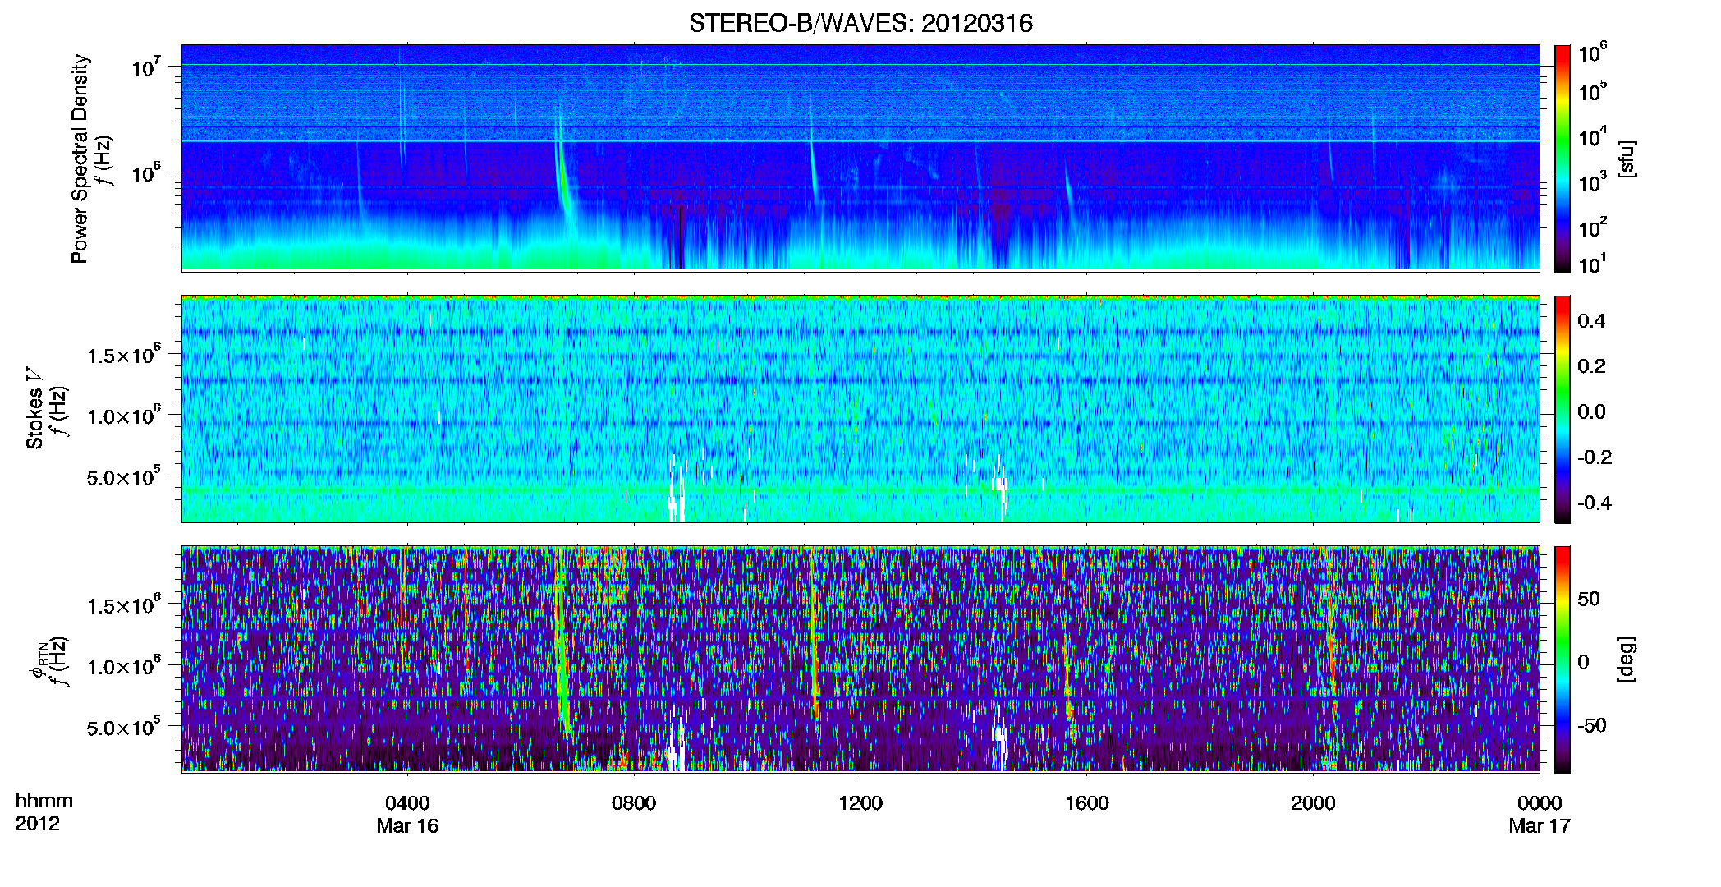Image resolution: width=1721 pixels, height=887 pixels.
Task: Click the Stokes V axis label
Action: (34, 408)
